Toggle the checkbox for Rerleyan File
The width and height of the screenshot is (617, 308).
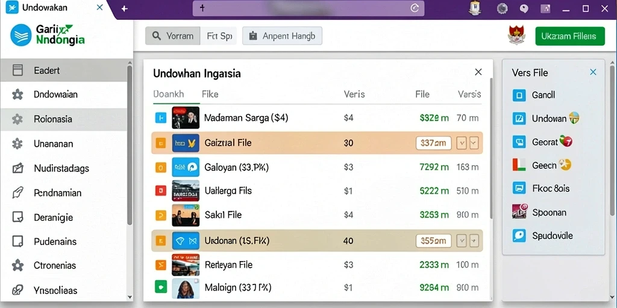(x=161, y=265)
